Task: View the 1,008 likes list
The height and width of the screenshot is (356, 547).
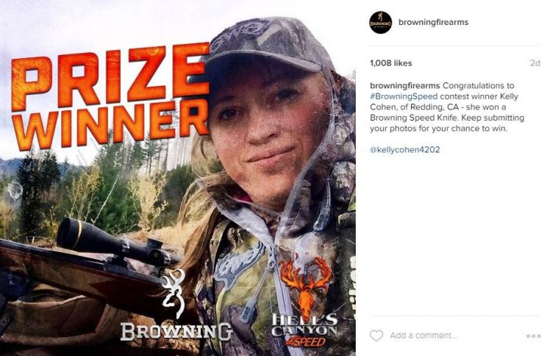Action: pos(390,63)
